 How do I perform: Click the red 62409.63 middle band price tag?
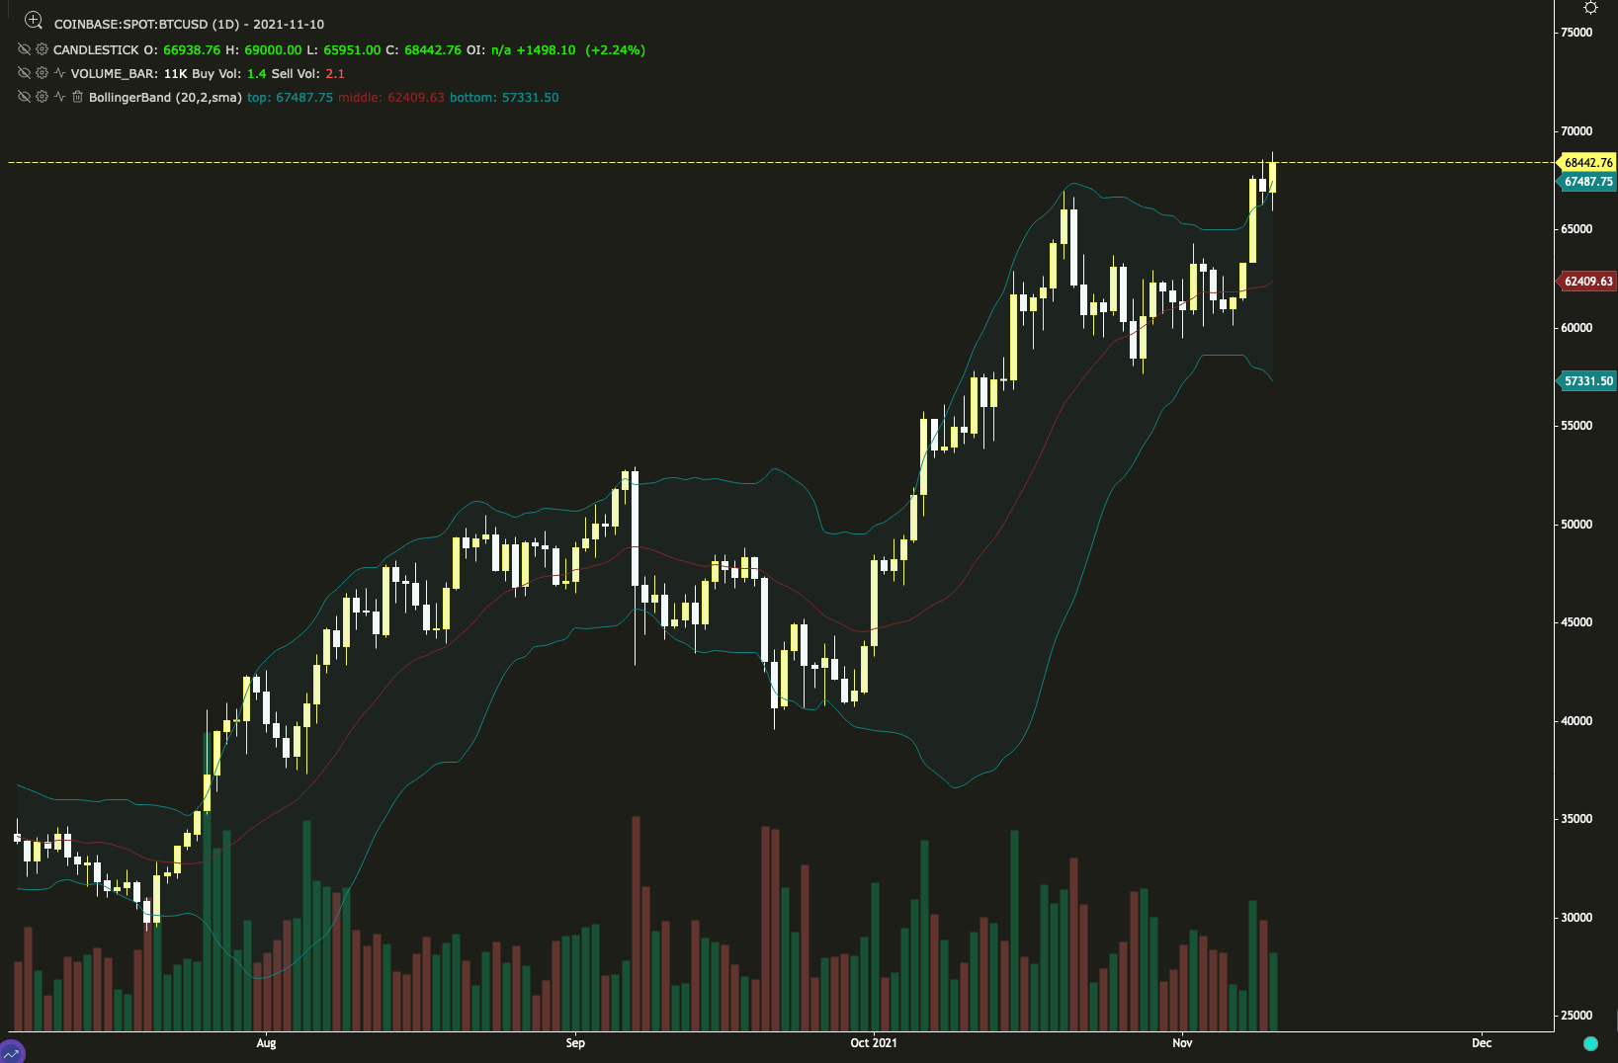pyautogui.click(x=1587, y=282)
